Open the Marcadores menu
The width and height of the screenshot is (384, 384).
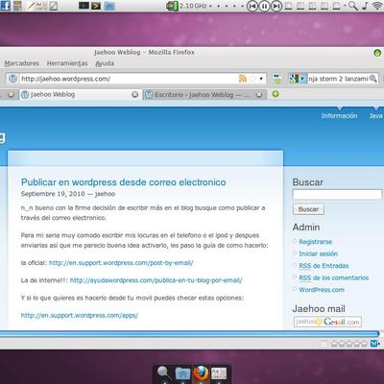click(22, 63)
